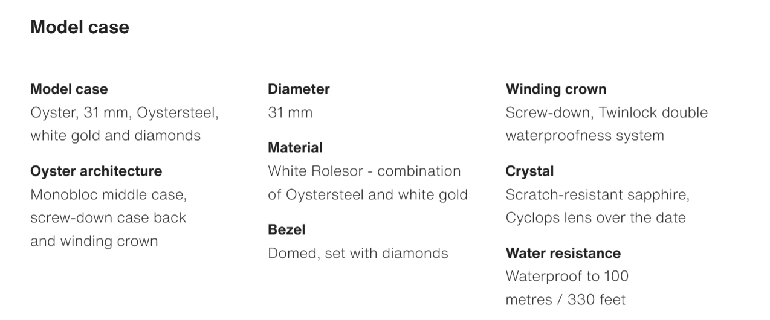The image size is (770, 320).
Task: Click the "Water resistance" spec label
Action: coord(563,253)
